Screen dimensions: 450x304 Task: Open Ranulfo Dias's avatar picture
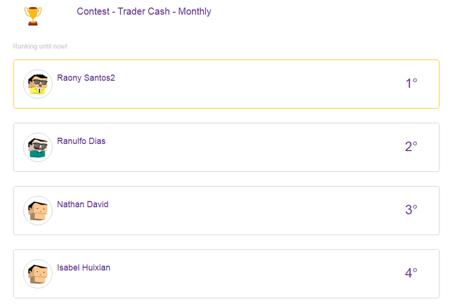pos(38,147)
